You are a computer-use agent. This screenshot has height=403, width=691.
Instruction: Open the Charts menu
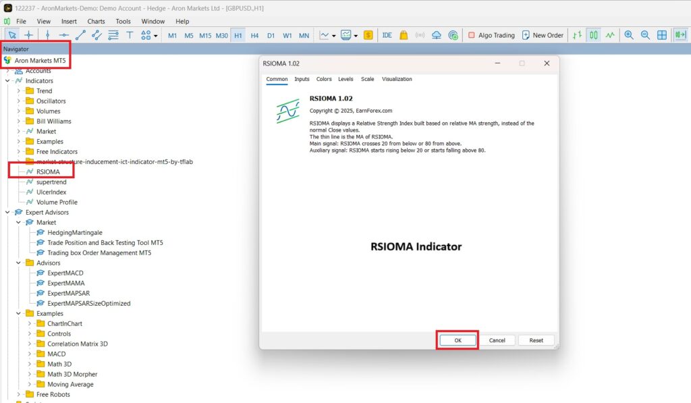[x=96, y=21]
